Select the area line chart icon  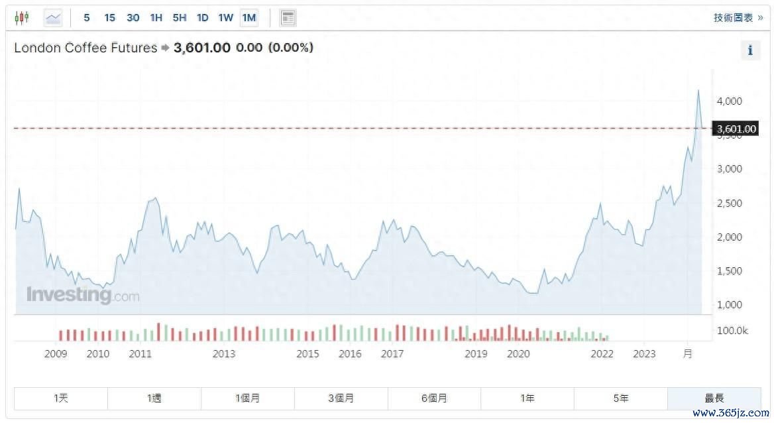pos(53,18)
